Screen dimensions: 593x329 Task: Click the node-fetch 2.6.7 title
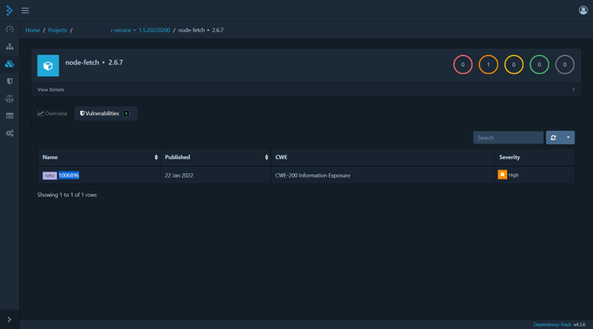point(94,63)
